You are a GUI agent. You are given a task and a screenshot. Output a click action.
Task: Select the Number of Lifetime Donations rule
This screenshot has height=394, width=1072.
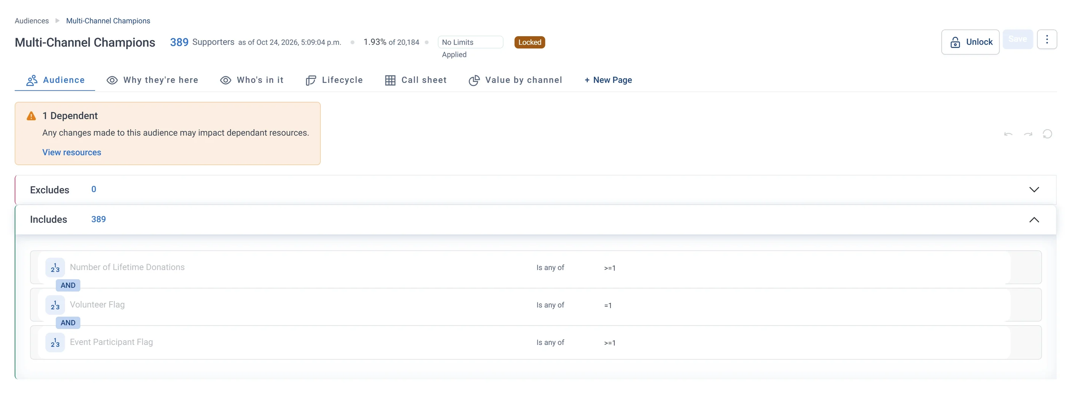tap(536, 267)
